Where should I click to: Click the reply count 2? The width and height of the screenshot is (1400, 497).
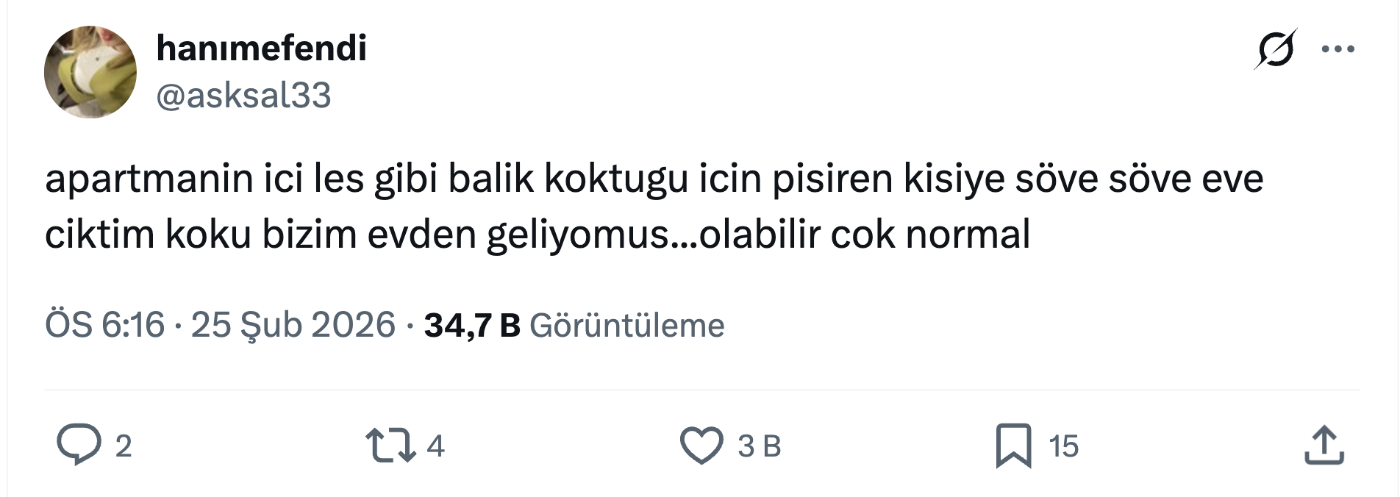tap(124, 446)
